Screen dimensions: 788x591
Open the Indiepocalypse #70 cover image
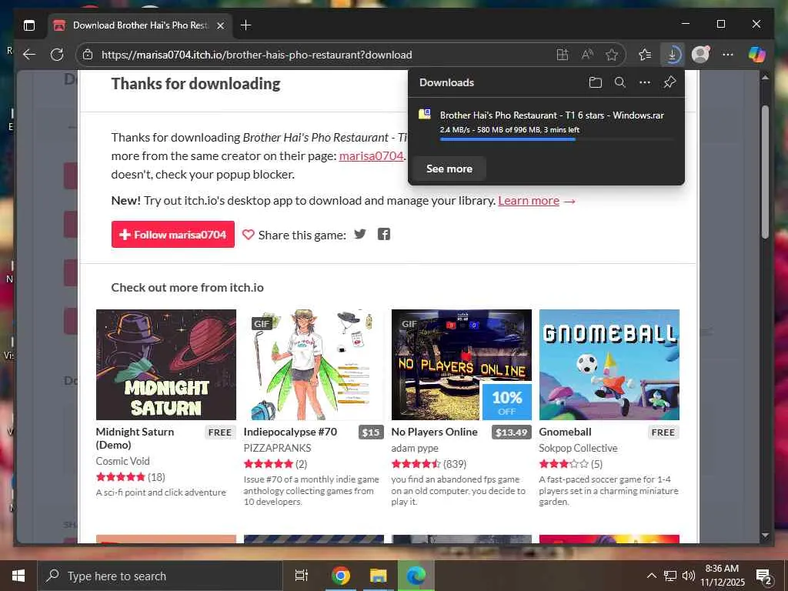[x=314, y=364]
